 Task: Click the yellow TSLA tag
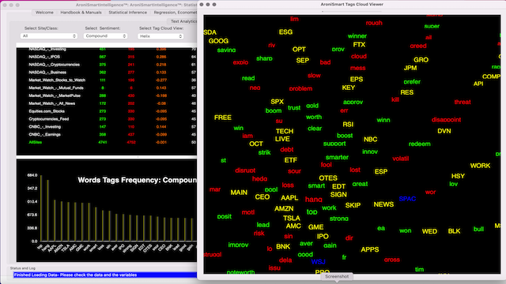[x=292, y=219]
